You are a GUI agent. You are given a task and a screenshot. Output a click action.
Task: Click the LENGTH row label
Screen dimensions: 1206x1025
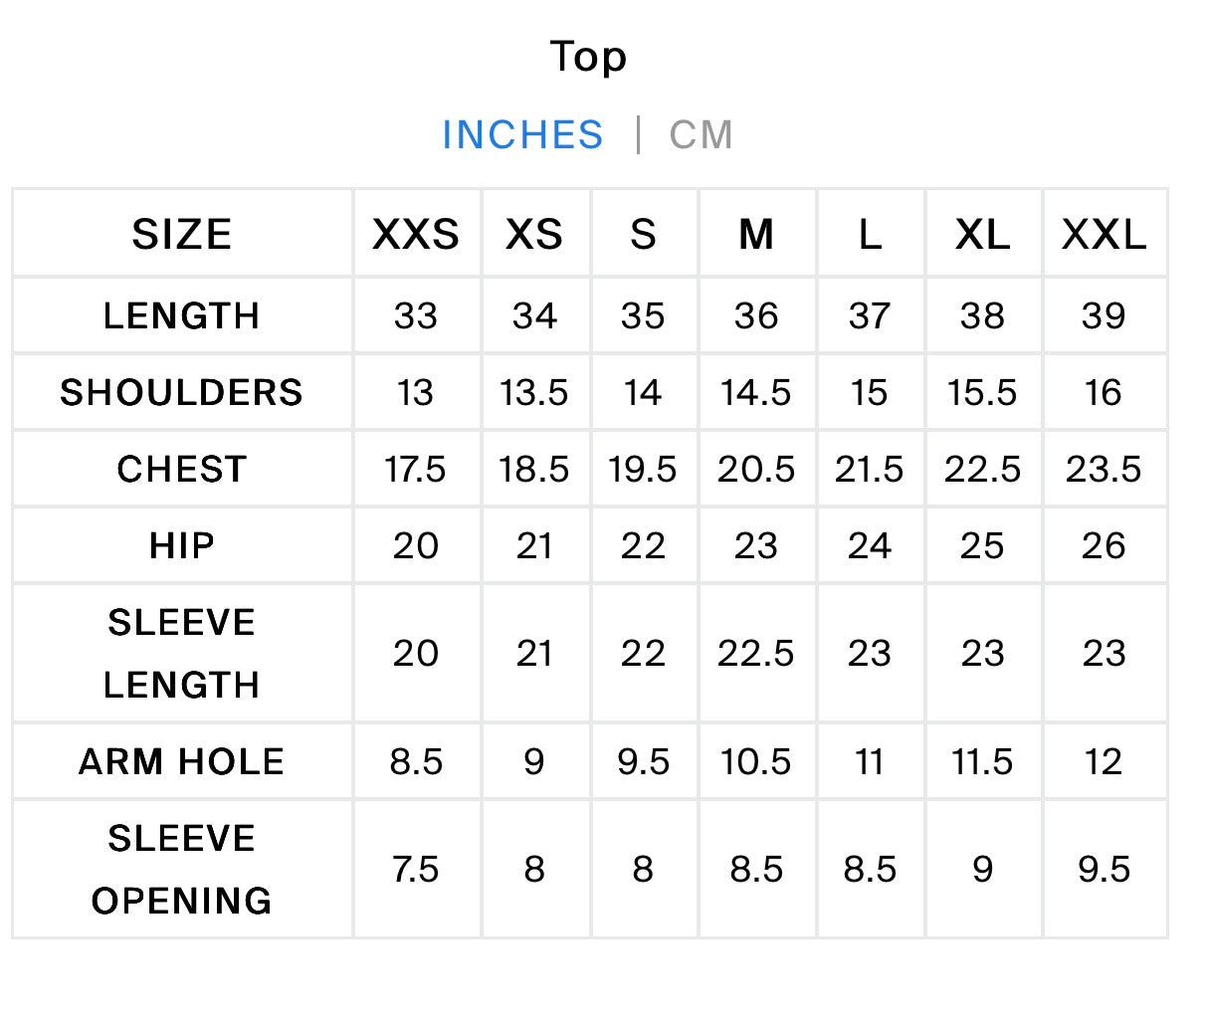click(182, 316)
